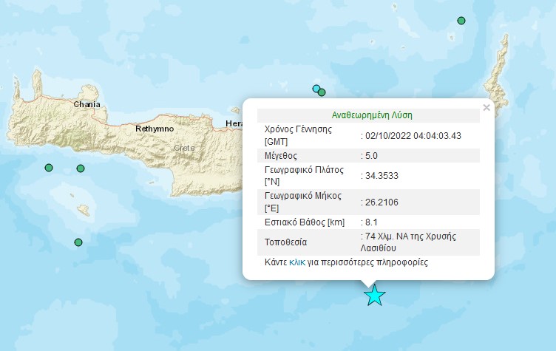
Task: Select the green marker directly south of Chania label
Action: [x=81, y=168]
